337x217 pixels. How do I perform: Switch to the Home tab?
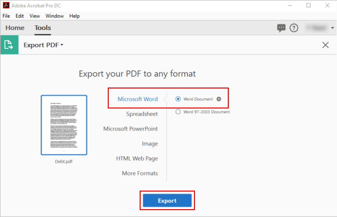coord(15,28)
